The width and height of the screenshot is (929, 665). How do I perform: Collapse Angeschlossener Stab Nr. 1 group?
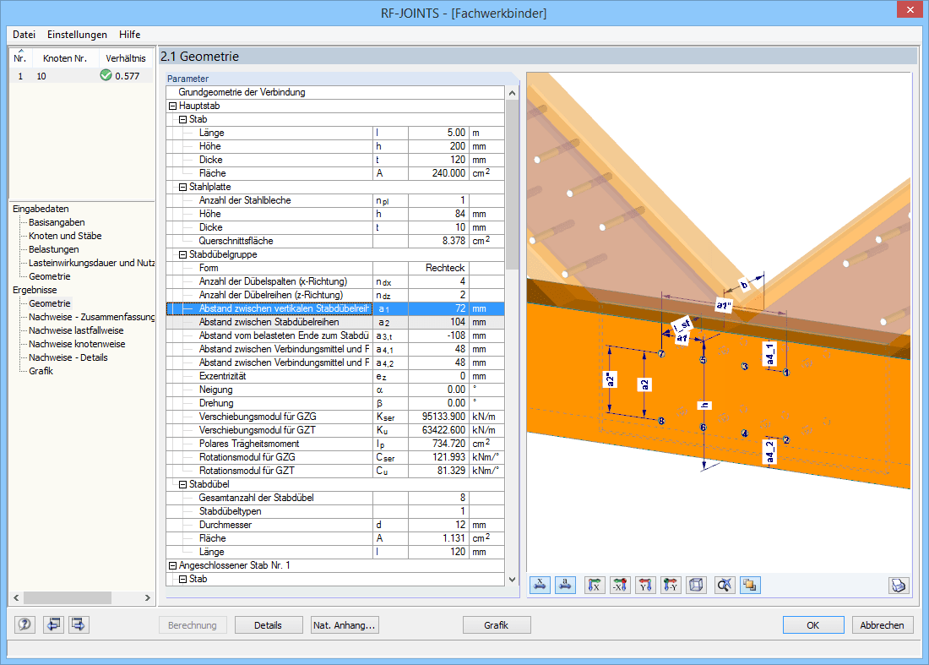[173, 566]
